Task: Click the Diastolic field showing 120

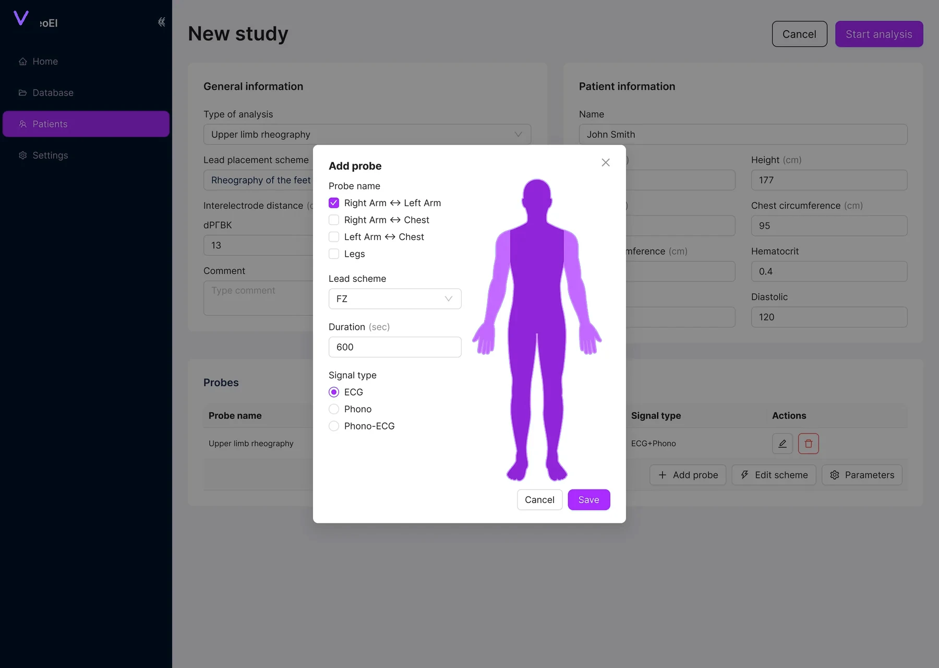Action: 829,317
